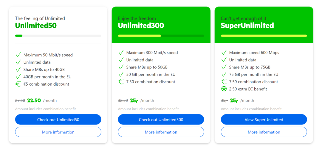Screen dimensions: 322x151
Task: Click the football icon beside extra EC benefit
Action: tap(224, 89)
